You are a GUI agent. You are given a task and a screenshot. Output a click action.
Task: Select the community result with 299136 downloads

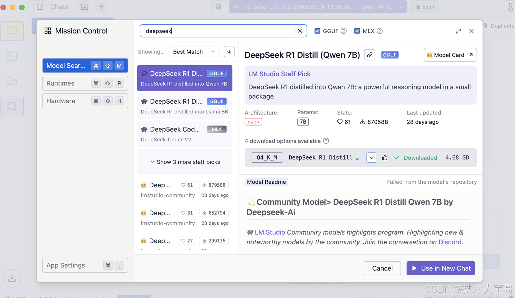click(x=185, y=244)
